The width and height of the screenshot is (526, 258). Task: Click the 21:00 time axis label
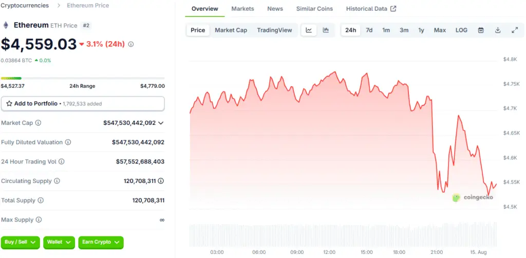tap(437, 252)
